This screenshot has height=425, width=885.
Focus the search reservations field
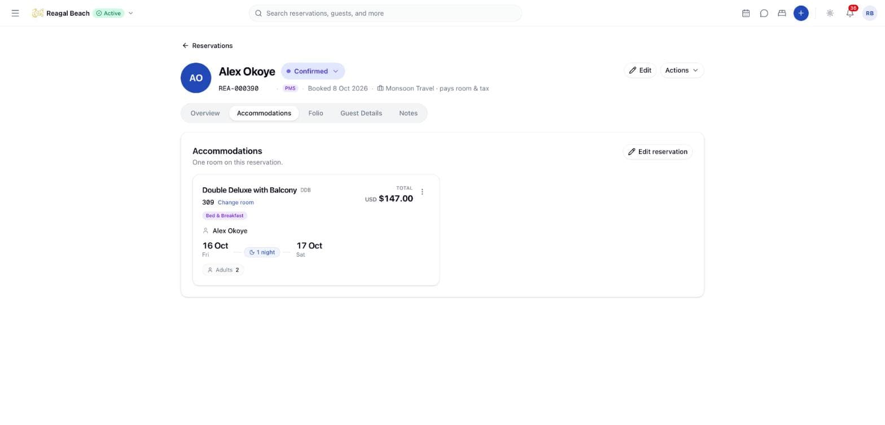point(385,13)
